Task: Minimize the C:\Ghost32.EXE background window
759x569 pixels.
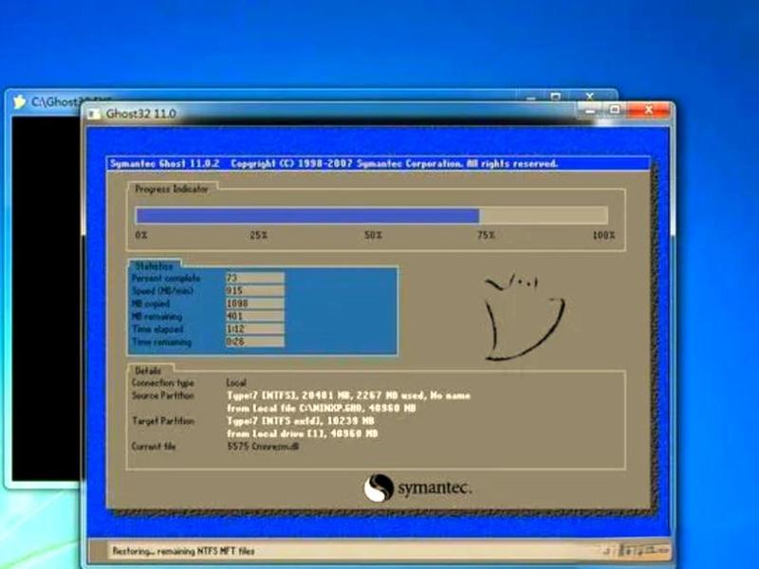Action: (x=531, y=98)
